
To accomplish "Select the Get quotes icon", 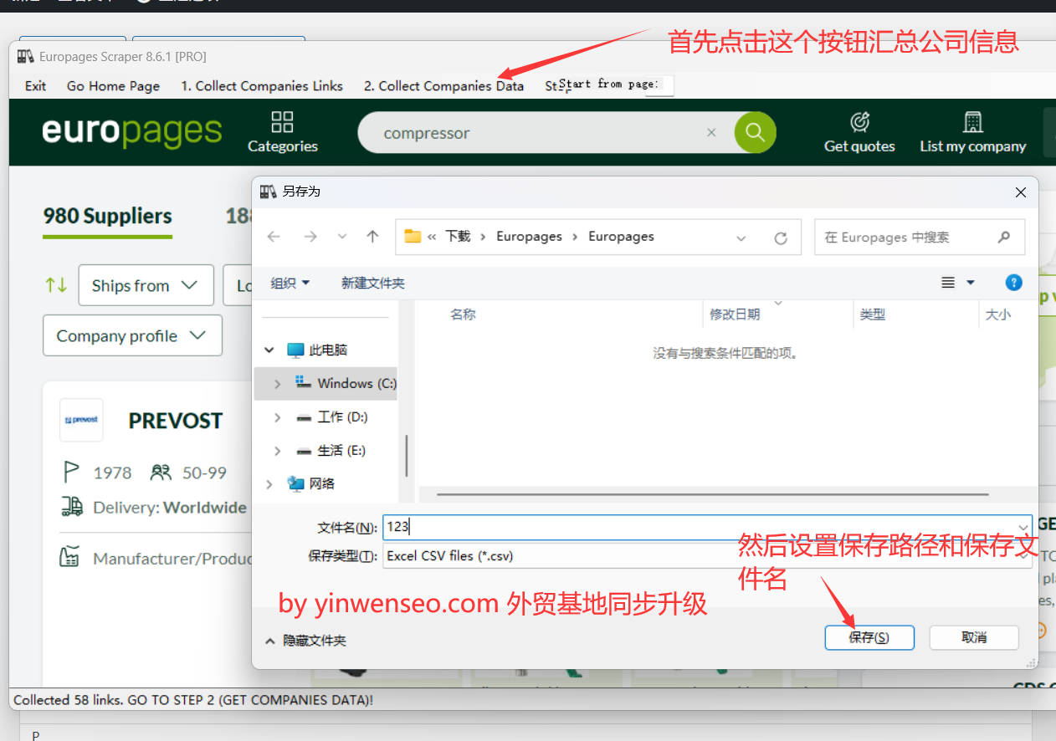I will (859, 124).
